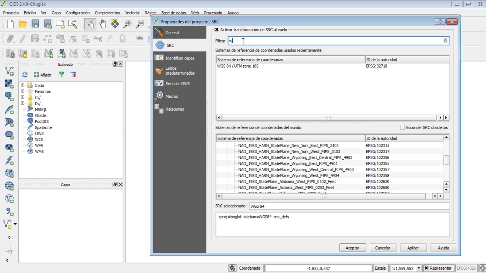486x273 pixels.
Task: Click Add raster layer icon in sidebar
Action: [9, 84]
